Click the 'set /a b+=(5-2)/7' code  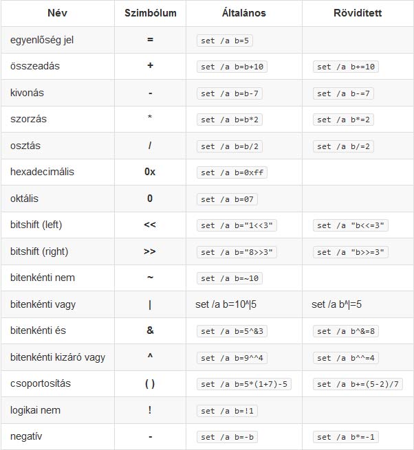[358, 384]
